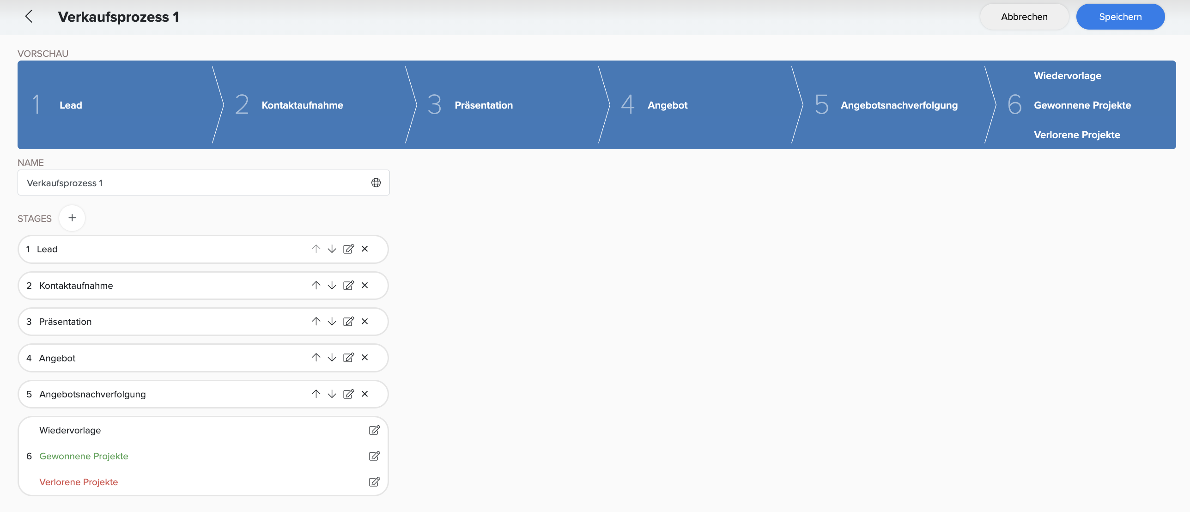Move Präsentation stage down
This screenshot has width=1190, height=512.
coord(332,321)
